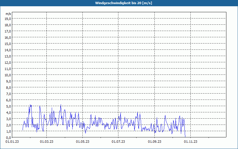Click the 01.03.23 date label

click(x=47, y=142)
